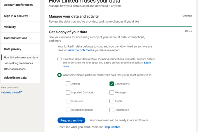Image resolution: width=198 pixels, height=132 pixels.
Task: Click Change for Manage your data and activity
Action: tap(187, 16)
